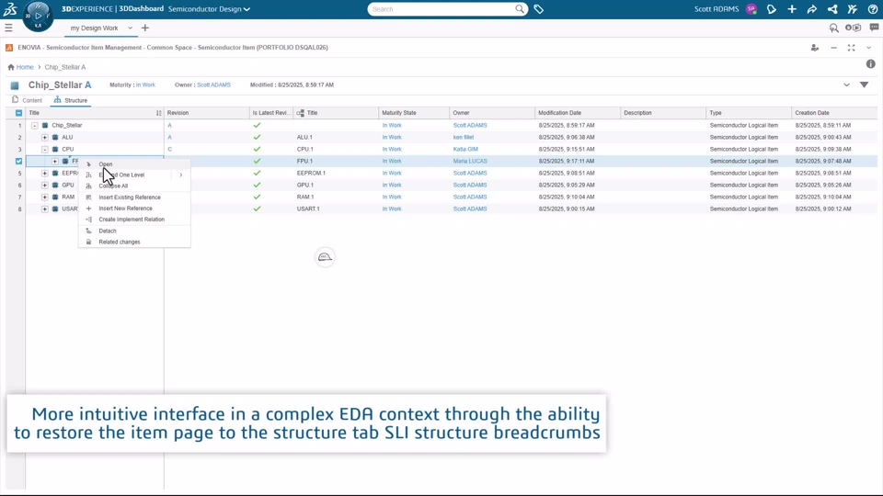Choose Expand One Level menu entry
Viewport: 883px width, 496px height.
click(x=134, y=175)
